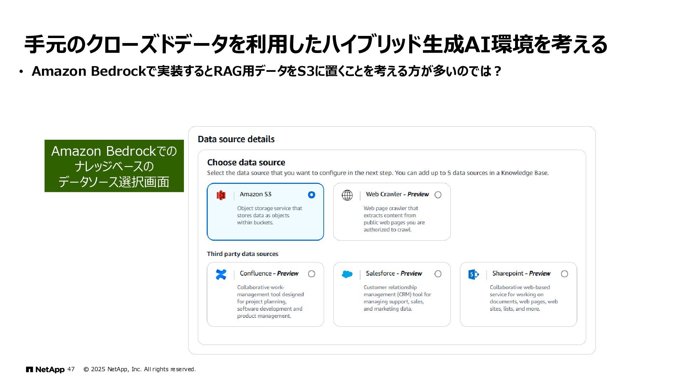Select the Salesforce radio button

438,274
